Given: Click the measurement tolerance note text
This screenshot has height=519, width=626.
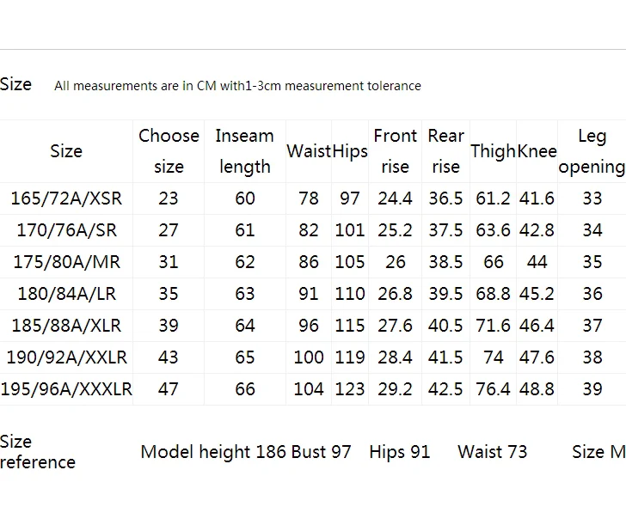Looking at the screenshot, I should click(x=237, y=86).
